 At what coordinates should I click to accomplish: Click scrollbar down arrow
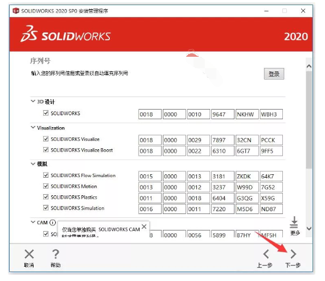[309, 228]
